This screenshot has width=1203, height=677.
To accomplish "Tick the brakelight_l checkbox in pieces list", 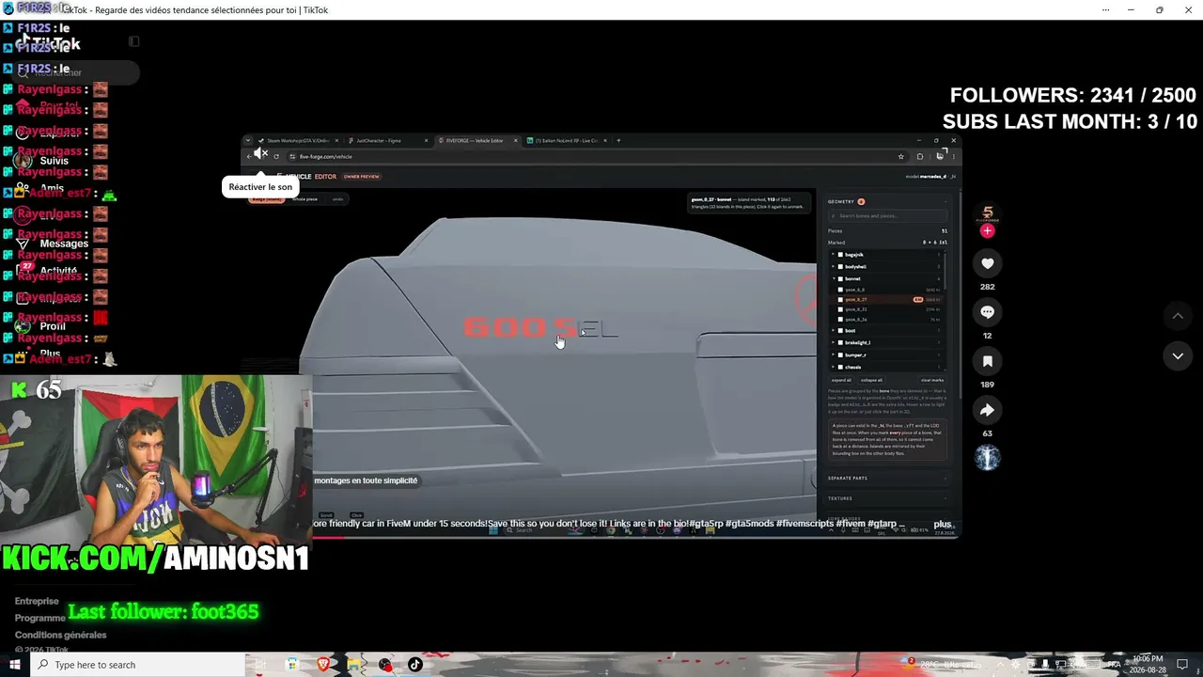I will click(840, 343).
